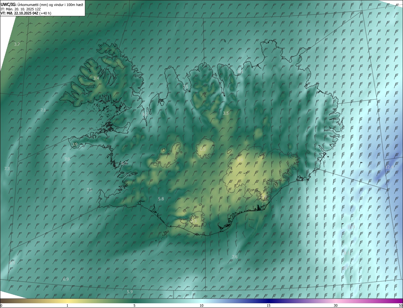Click the '6.7' value label near the coast
Viewport: 403px width, 308px height.
(x=124, y=163)
